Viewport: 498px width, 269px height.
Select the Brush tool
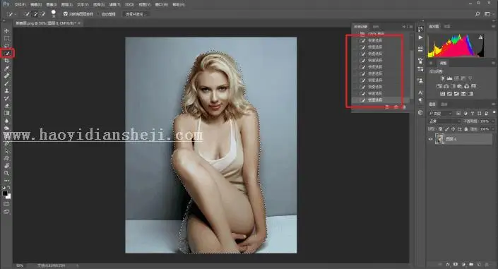6,83
